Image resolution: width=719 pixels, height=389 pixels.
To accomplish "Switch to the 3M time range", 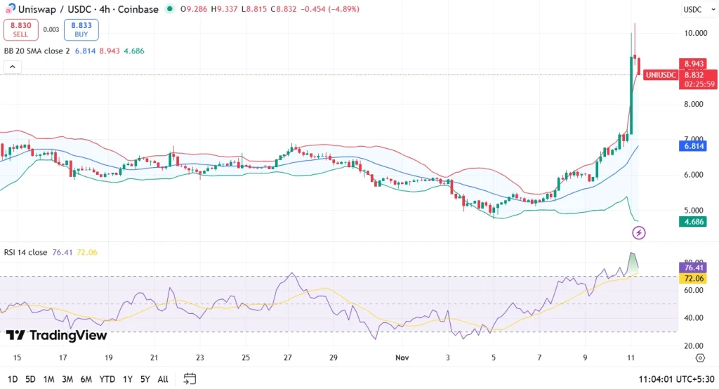I will (67, 379).
